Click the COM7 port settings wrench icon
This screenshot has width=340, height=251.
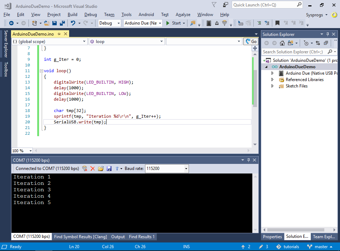[117, 169]
